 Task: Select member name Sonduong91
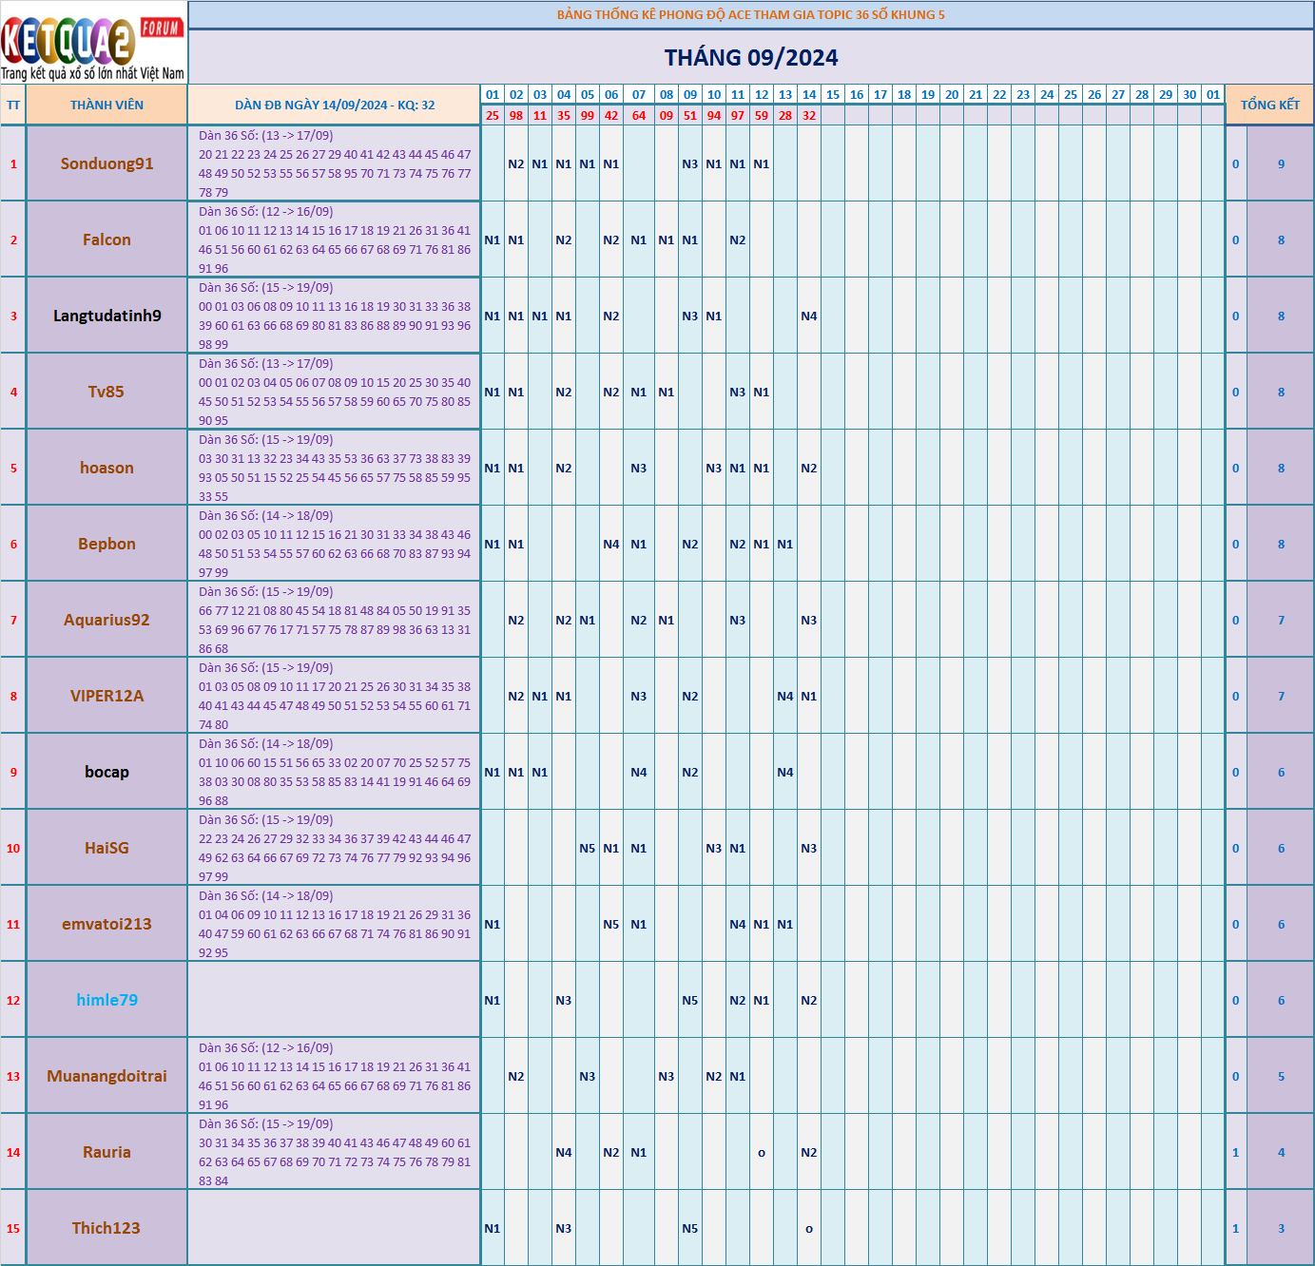[x=106, y=163]
